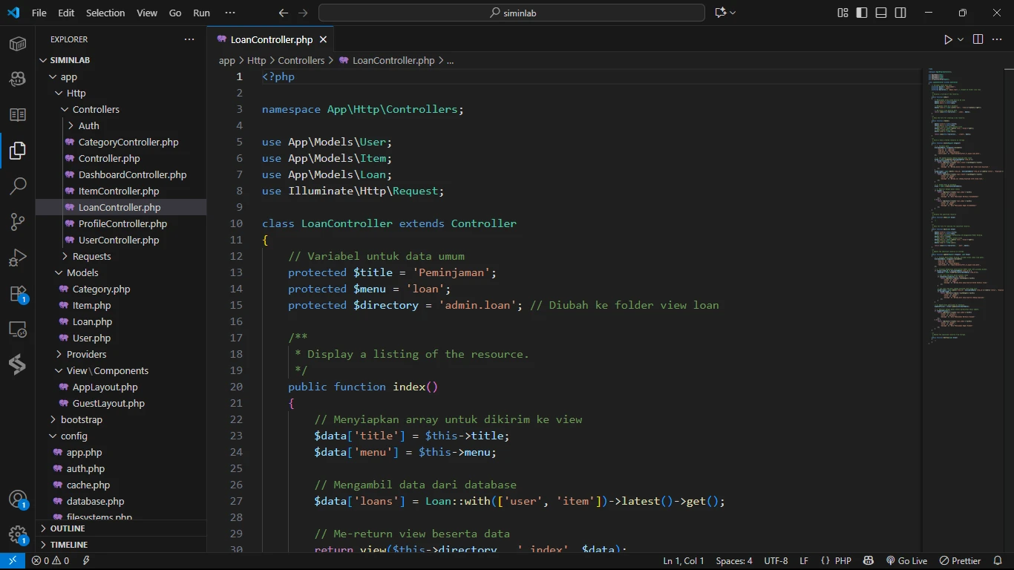1014x570 pixels.
Task: Expand the OUTLINE section
Action: click(x=68, y=528)
